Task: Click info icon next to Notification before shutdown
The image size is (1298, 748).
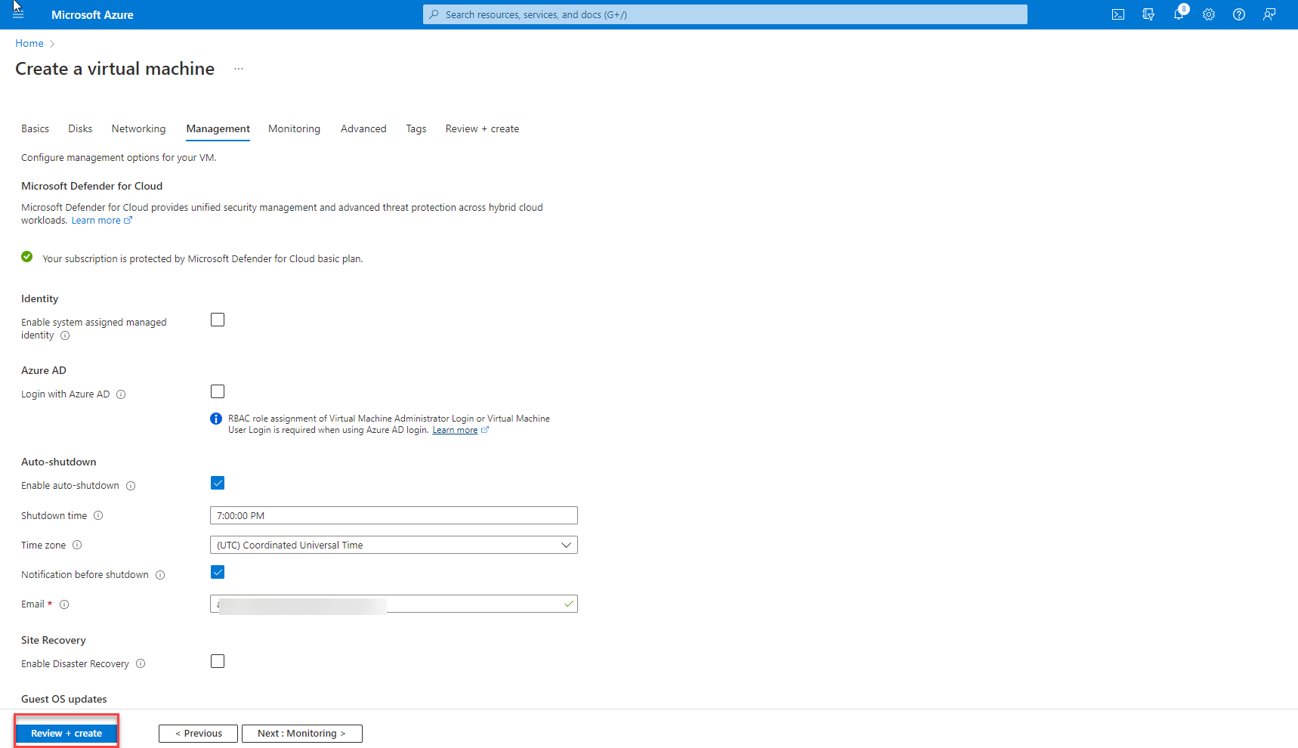Action: click(160, 575)
